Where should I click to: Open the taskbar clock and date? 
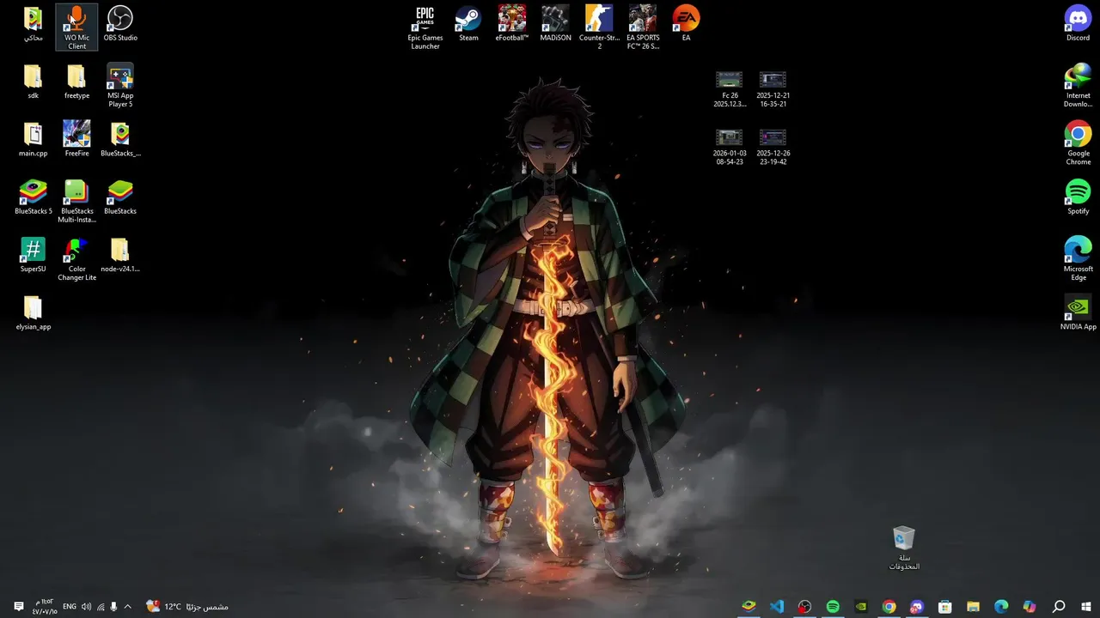click(44, 607)
